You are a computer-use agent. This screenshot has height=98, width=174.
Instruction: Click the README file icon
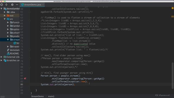[8, 53]
